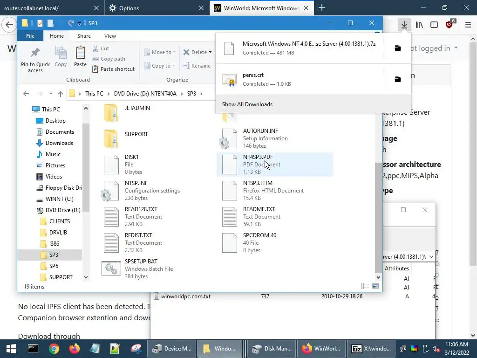477x358 pixels.
Task: Go back in Explorer navigation
Action: (x=26, y=94)
